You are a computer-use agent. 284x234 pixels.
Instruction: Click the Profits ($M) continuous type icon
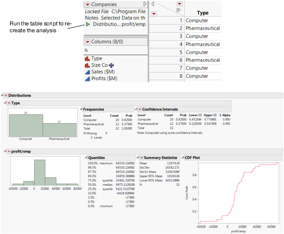pyautogui.click(x=87, y=79)
